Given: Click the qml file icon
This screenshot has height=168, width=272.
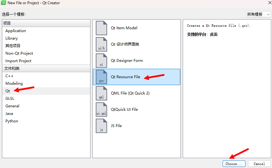Looking at the screenshot, I should [x=101, y=93].
